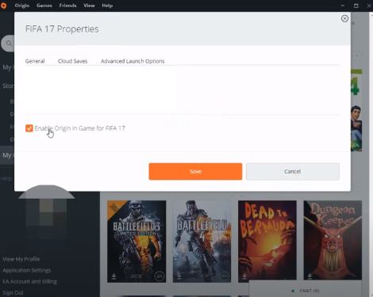Click the search magnifier icon
The width and height of the screenshot is (373, 297).
coord(9,44)
